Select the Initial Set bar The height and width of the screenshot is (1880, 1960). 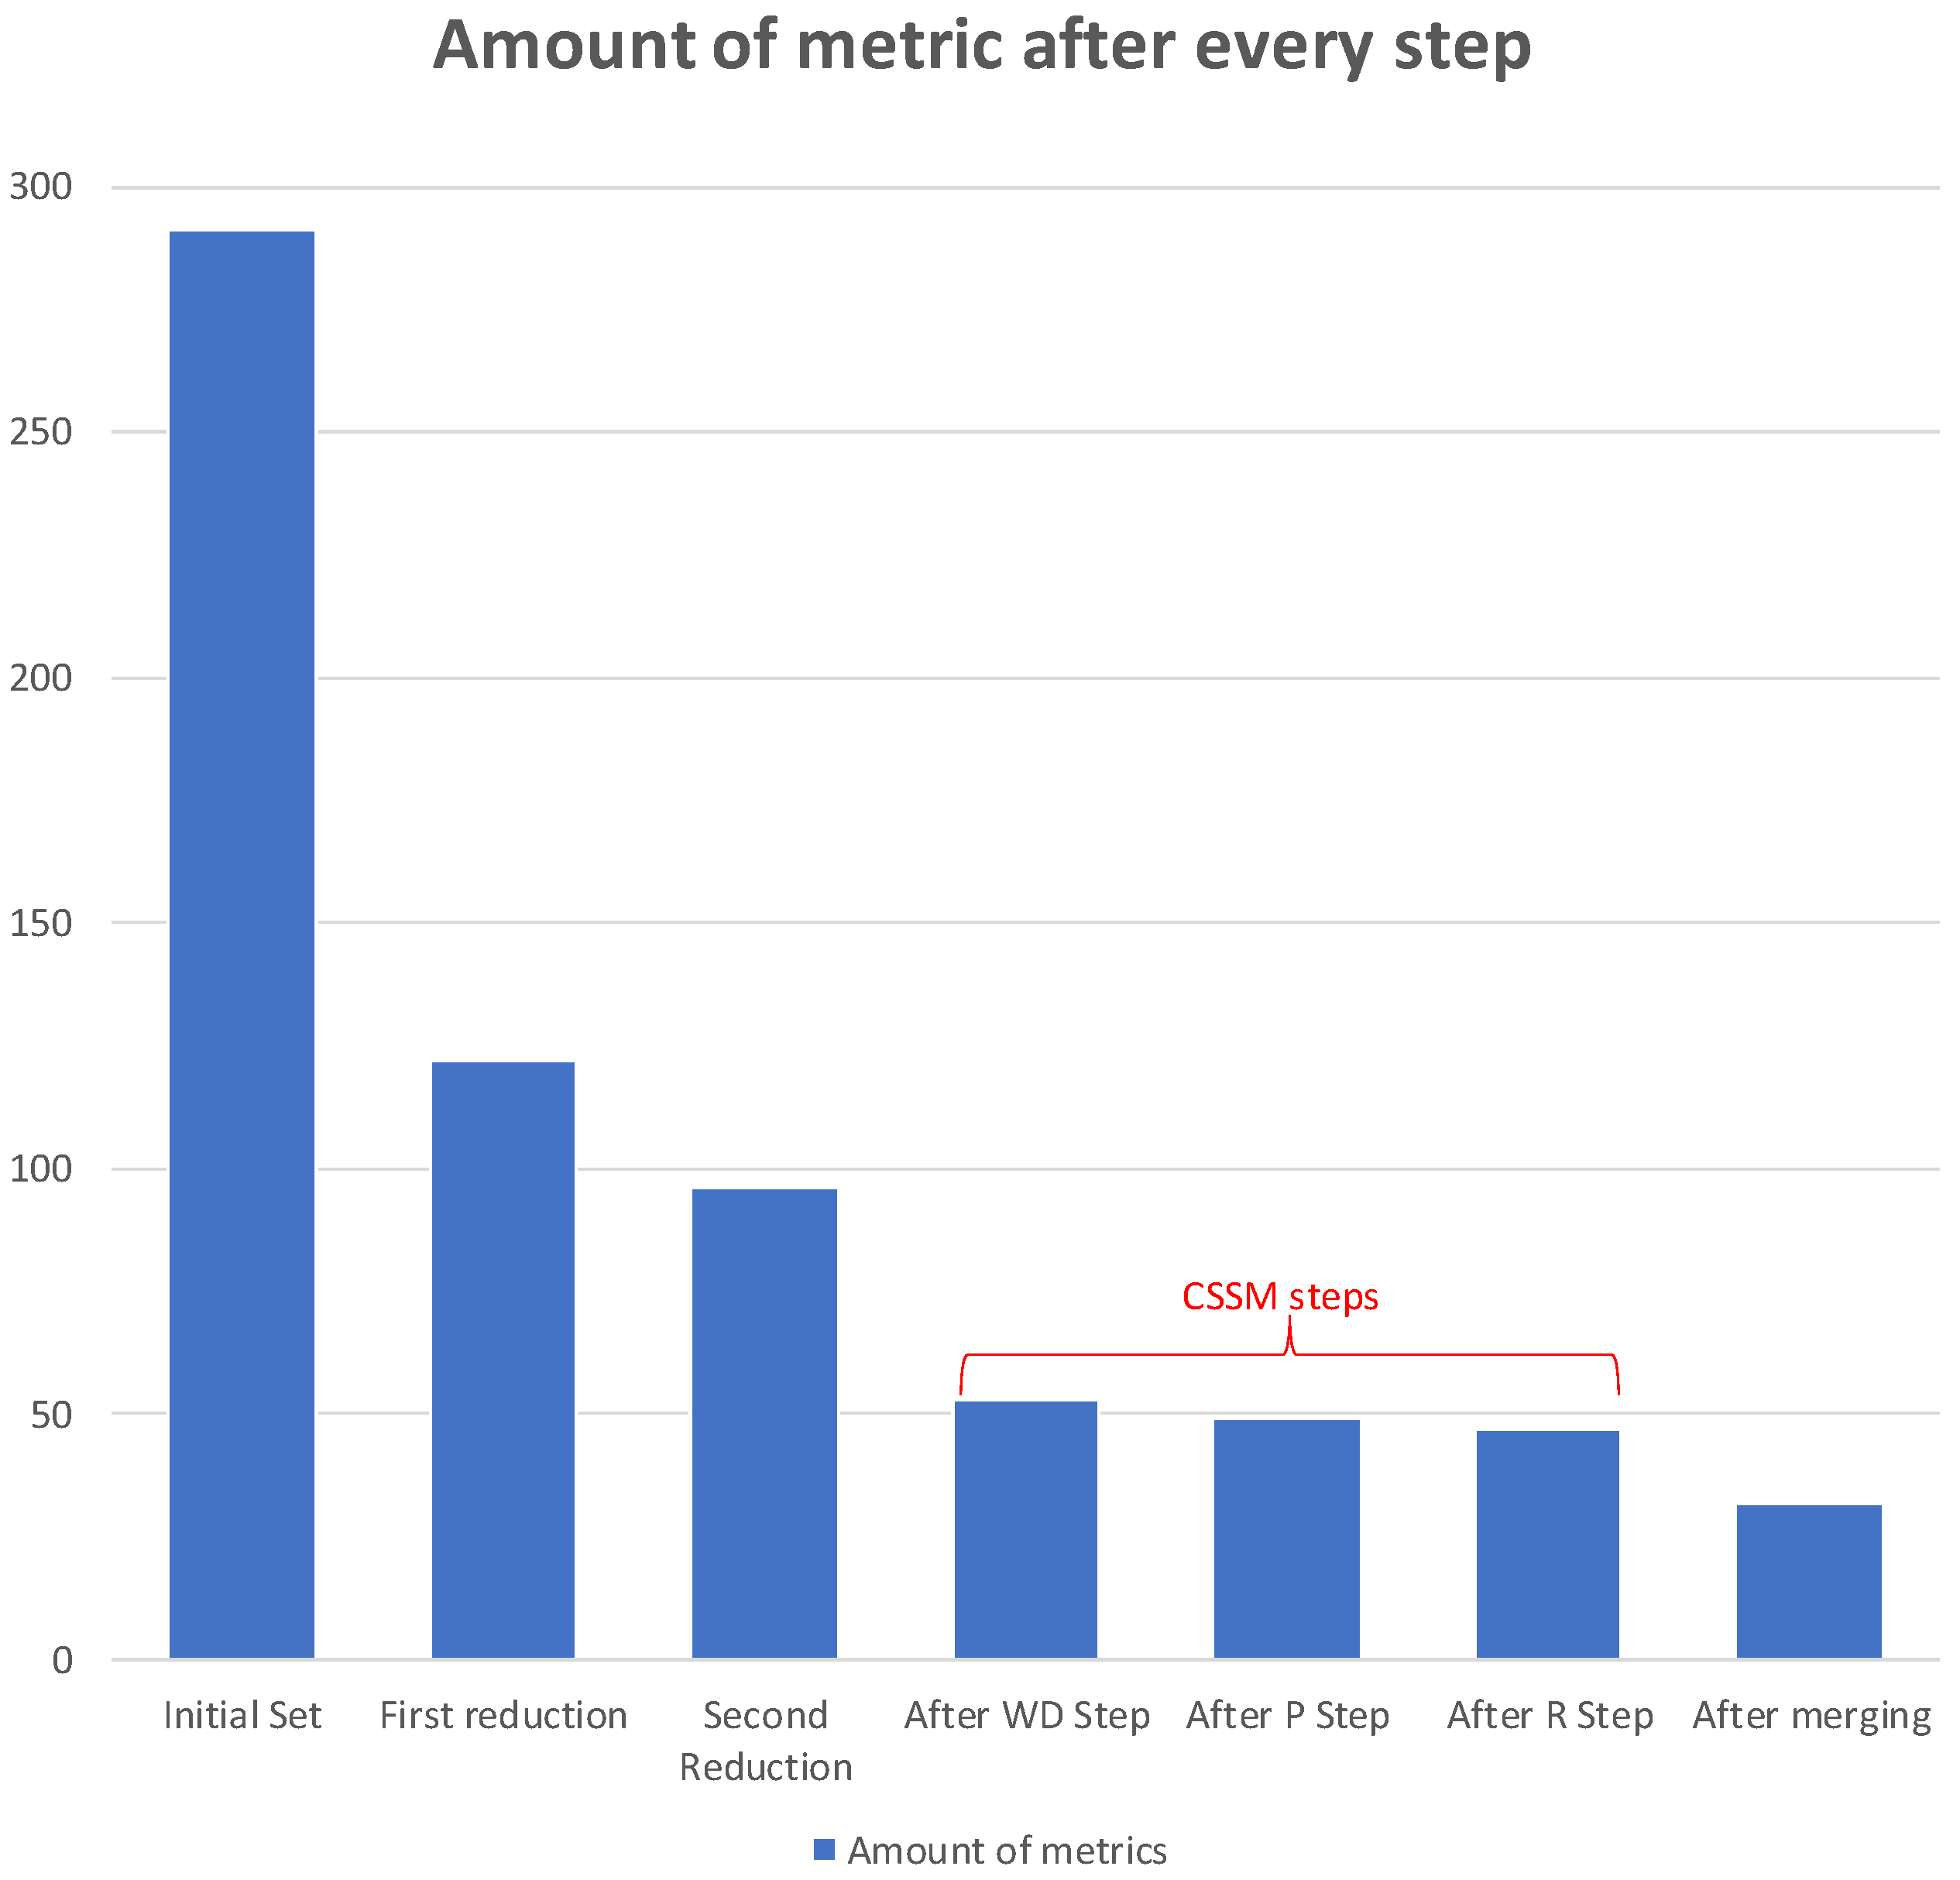(242, 944)
